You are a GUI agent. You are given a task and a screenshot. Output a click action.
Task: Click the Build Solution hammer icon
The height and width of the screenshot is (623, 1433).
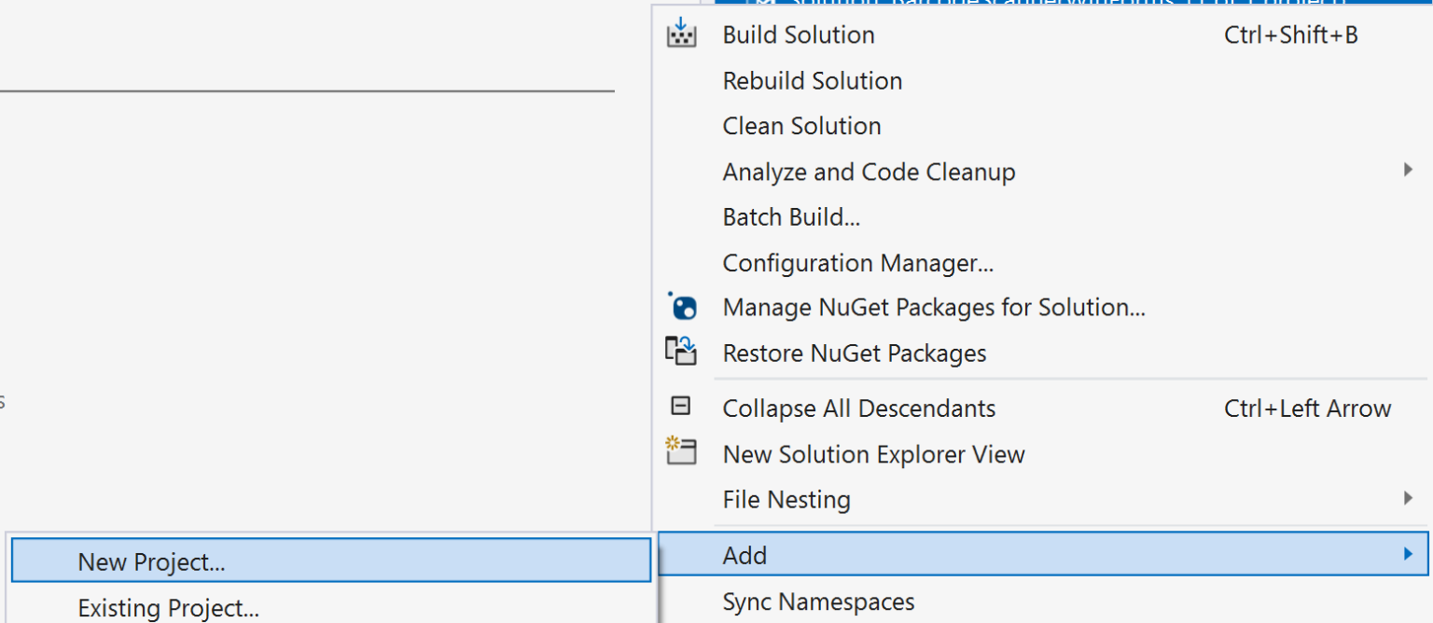click(681, 35)
